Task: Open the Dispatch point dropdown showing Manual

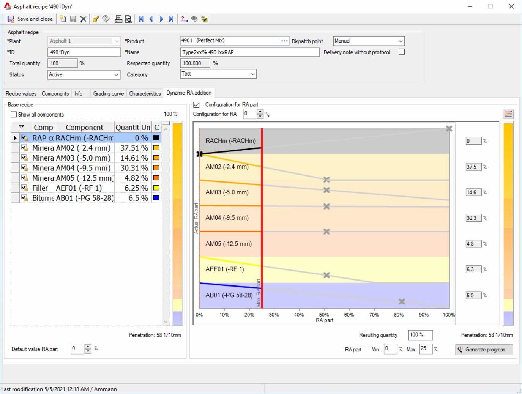Action: (x=401, y=41)
